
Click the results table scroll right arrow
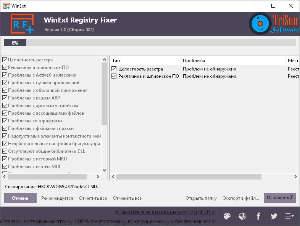pyautogui.click(x=295, y=176)
